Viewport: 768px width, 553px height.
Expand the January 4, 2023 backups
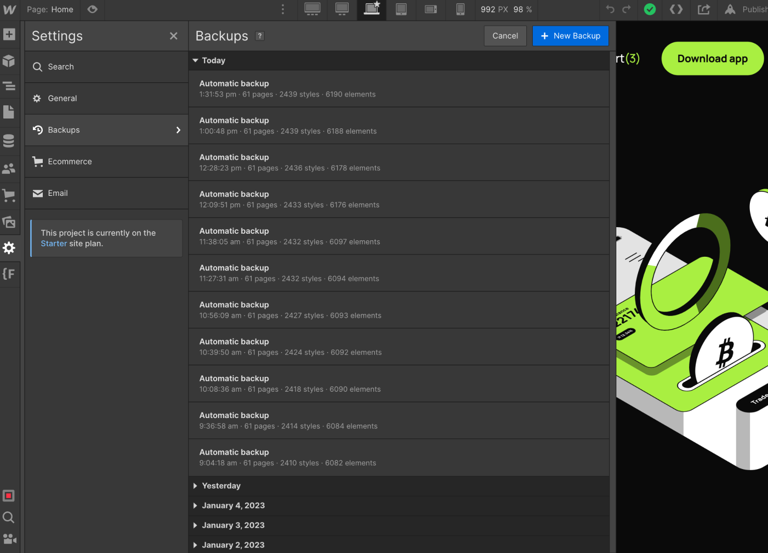click(233, 505)
